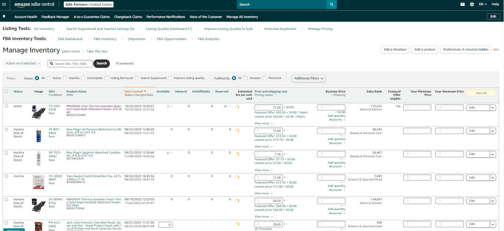Click the Blue Magic All Purpose conditioner thumbnail
This screenshot has height=231, width=504.
click(39, 136)
